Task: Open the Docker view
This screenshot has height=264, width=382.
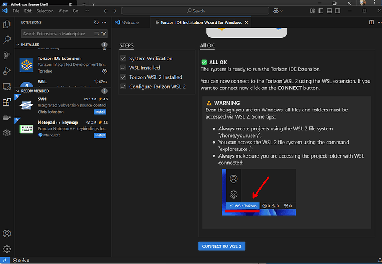Action: pos(7,118)
